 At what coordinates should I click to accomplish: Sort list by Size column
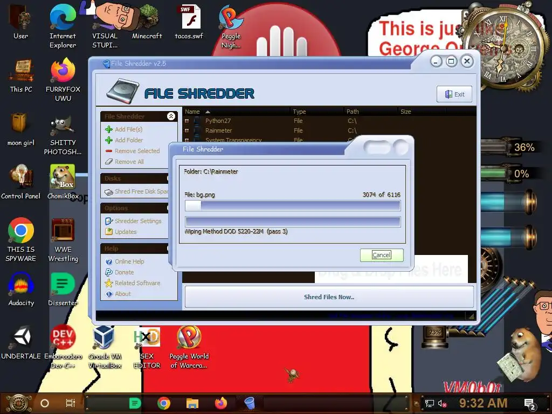(422, 112)
